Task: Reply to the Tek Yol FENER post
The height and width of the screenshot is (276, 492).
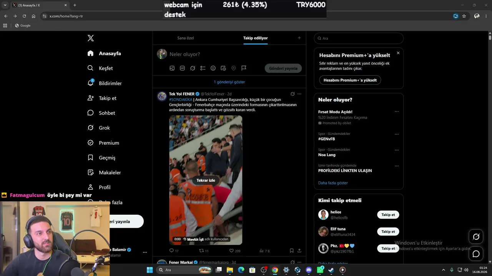Action: pos(172,251)
